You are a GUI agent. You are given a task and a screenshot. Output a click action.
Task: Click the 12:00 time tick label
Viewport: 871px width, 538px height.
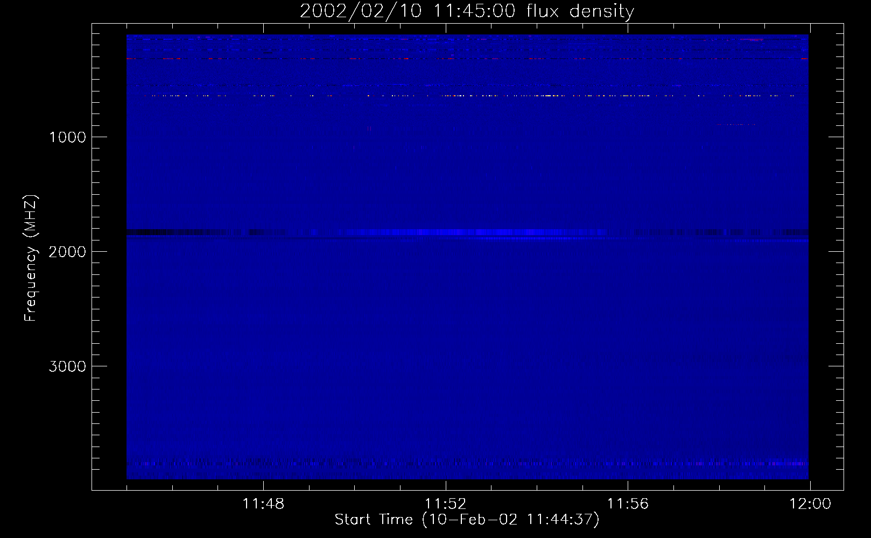(810, 504)
